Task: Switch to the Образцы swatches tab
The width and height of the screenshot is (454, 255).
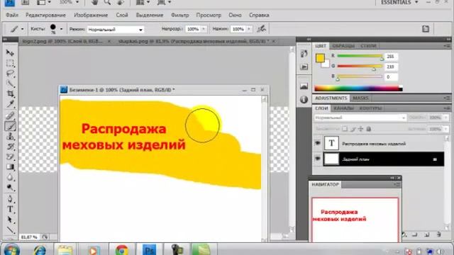Action: click(x=343, y=46)
